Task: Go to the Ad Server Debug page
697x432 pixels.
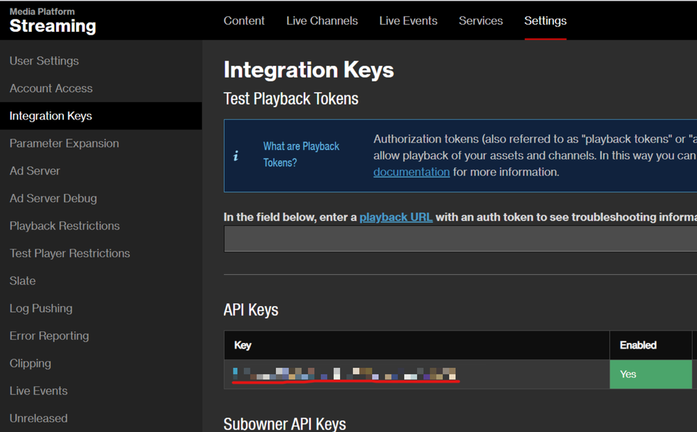Action: pos(53,198)
